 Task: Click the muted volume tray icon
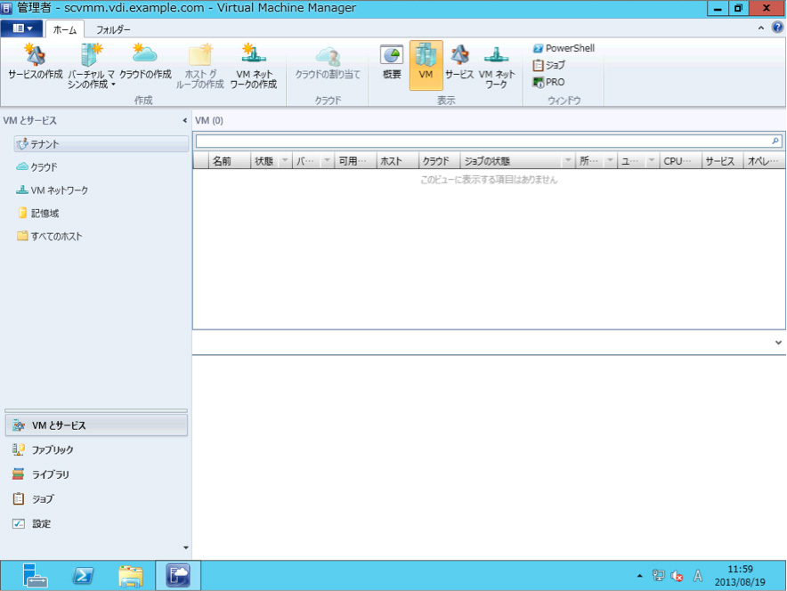[677, 576]
